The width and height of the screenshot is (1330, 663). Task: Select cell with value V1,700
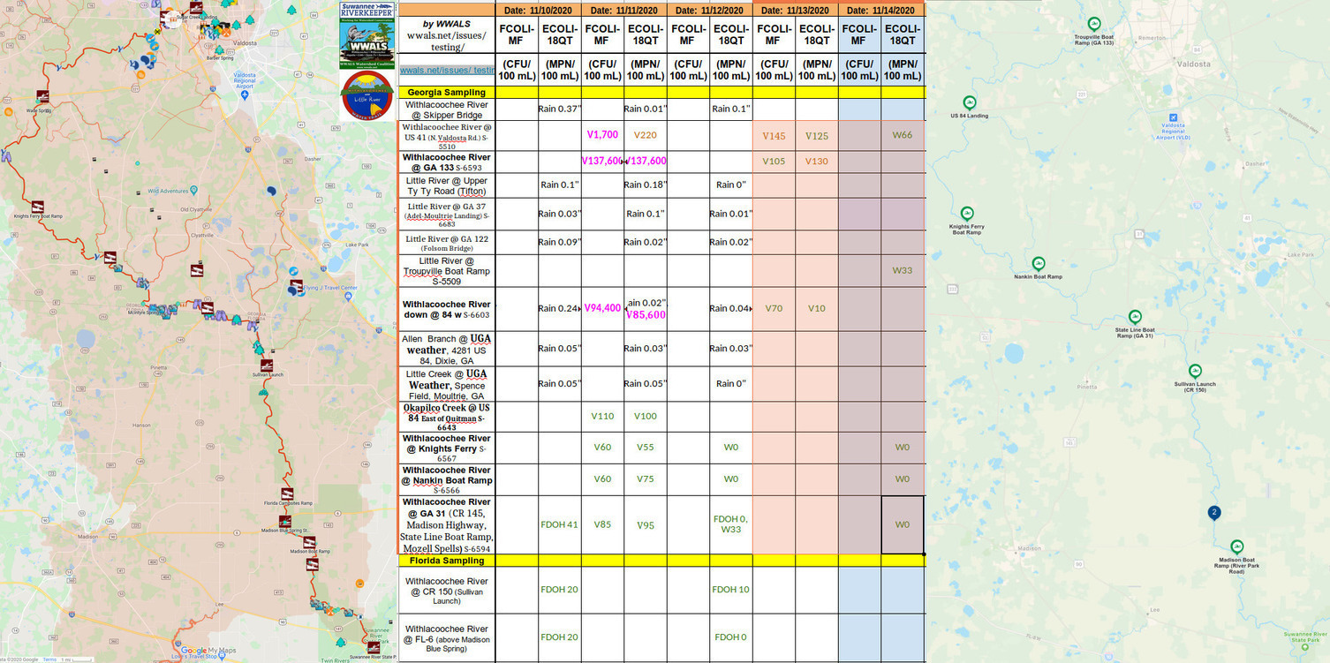point(602,135)
